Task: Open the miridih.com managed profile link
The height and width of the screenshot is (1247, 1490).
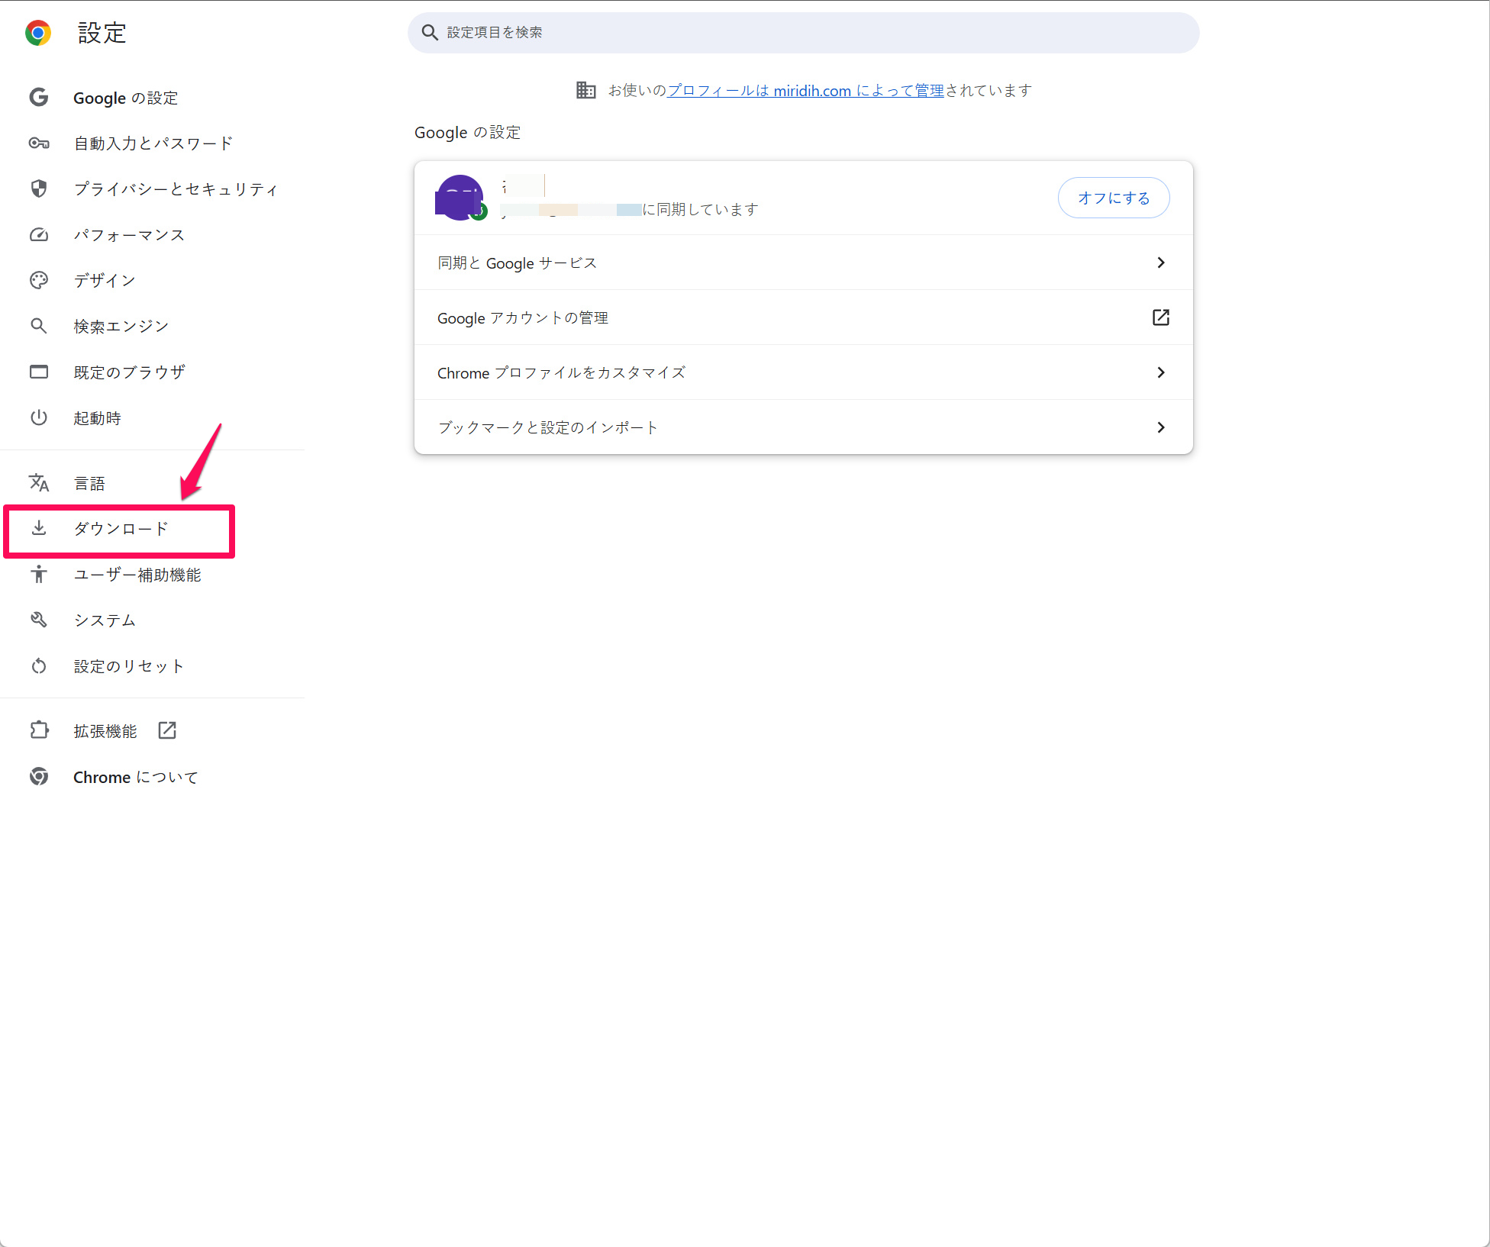Action: click(x=805, y=91)
